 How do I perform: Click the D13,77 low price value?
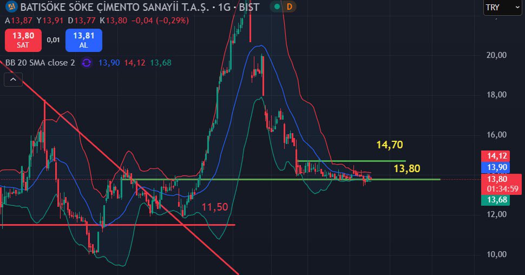point(82,21)
